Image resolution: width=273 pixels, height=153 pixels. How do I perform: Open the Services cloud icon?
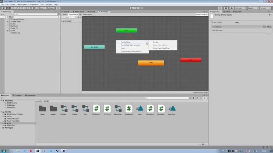(x=232, y=8)
